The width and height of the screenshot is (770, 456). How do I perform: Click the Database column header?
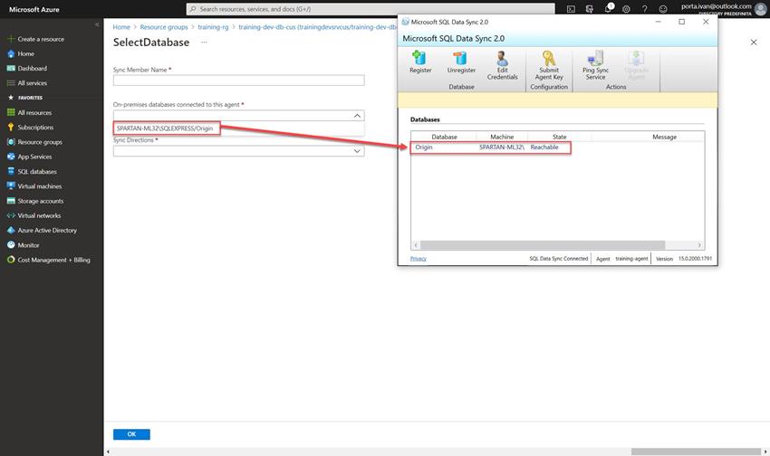(444, 137)
